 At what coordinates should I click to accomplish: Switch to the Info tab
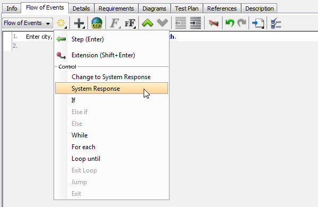point(12,8)
